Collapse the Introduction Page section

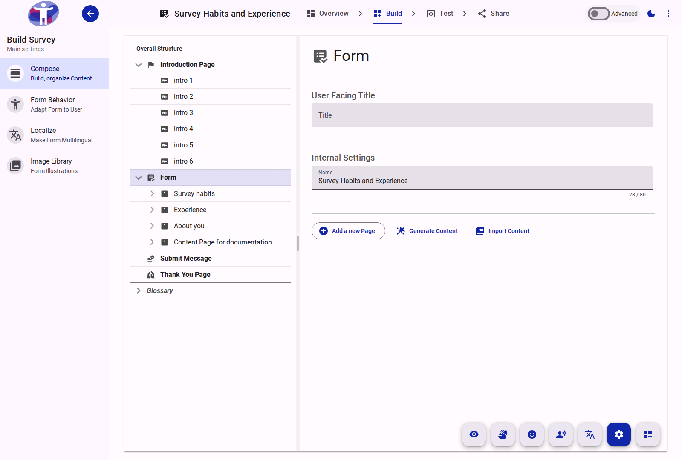[x=138, y=65]
